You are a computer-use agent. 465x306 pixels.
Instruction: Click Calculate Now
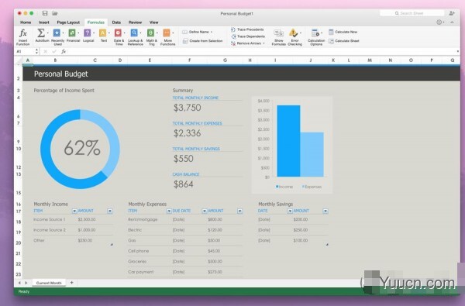(343, 32)
